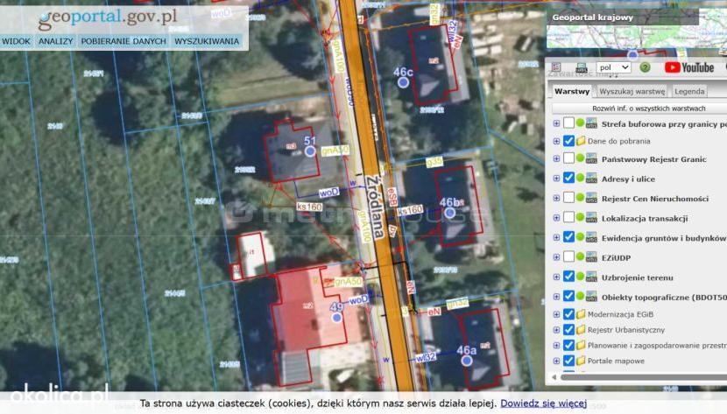The width and height of the screenshot is (727, 414).
Task: Open help via green question mark
Action: [x=645, y=67]
